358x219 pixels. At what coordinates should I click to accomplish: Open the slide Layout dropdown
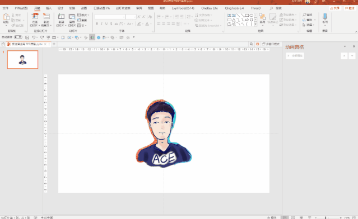pyautogui.click(x=83, y=15)
